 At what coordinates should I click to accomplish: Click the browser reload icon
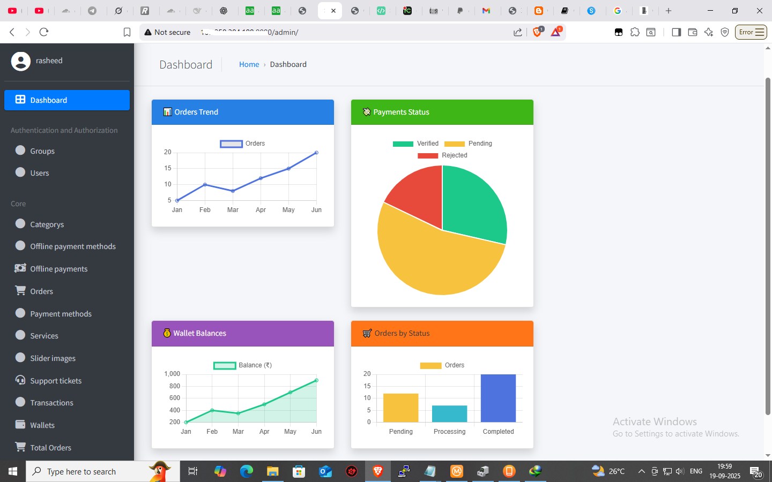(x=44, y=32)
